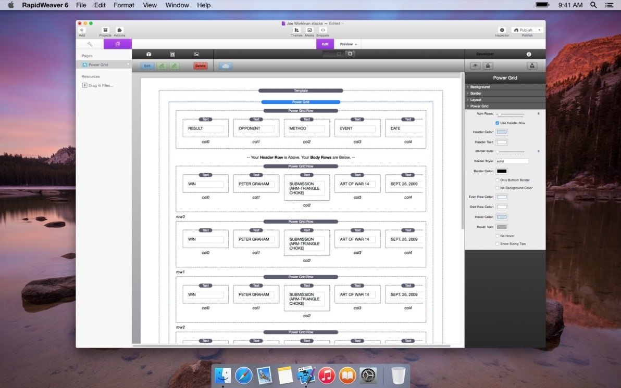Click the Border Size slider

pos(511,151)
